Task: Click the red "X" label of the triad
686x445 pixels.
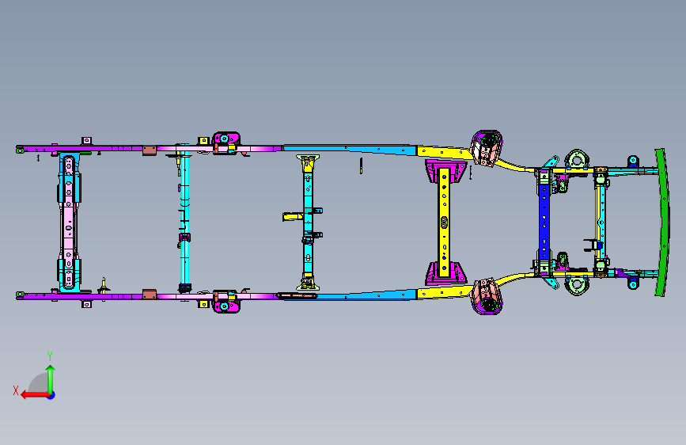Action: click(16, 390)
